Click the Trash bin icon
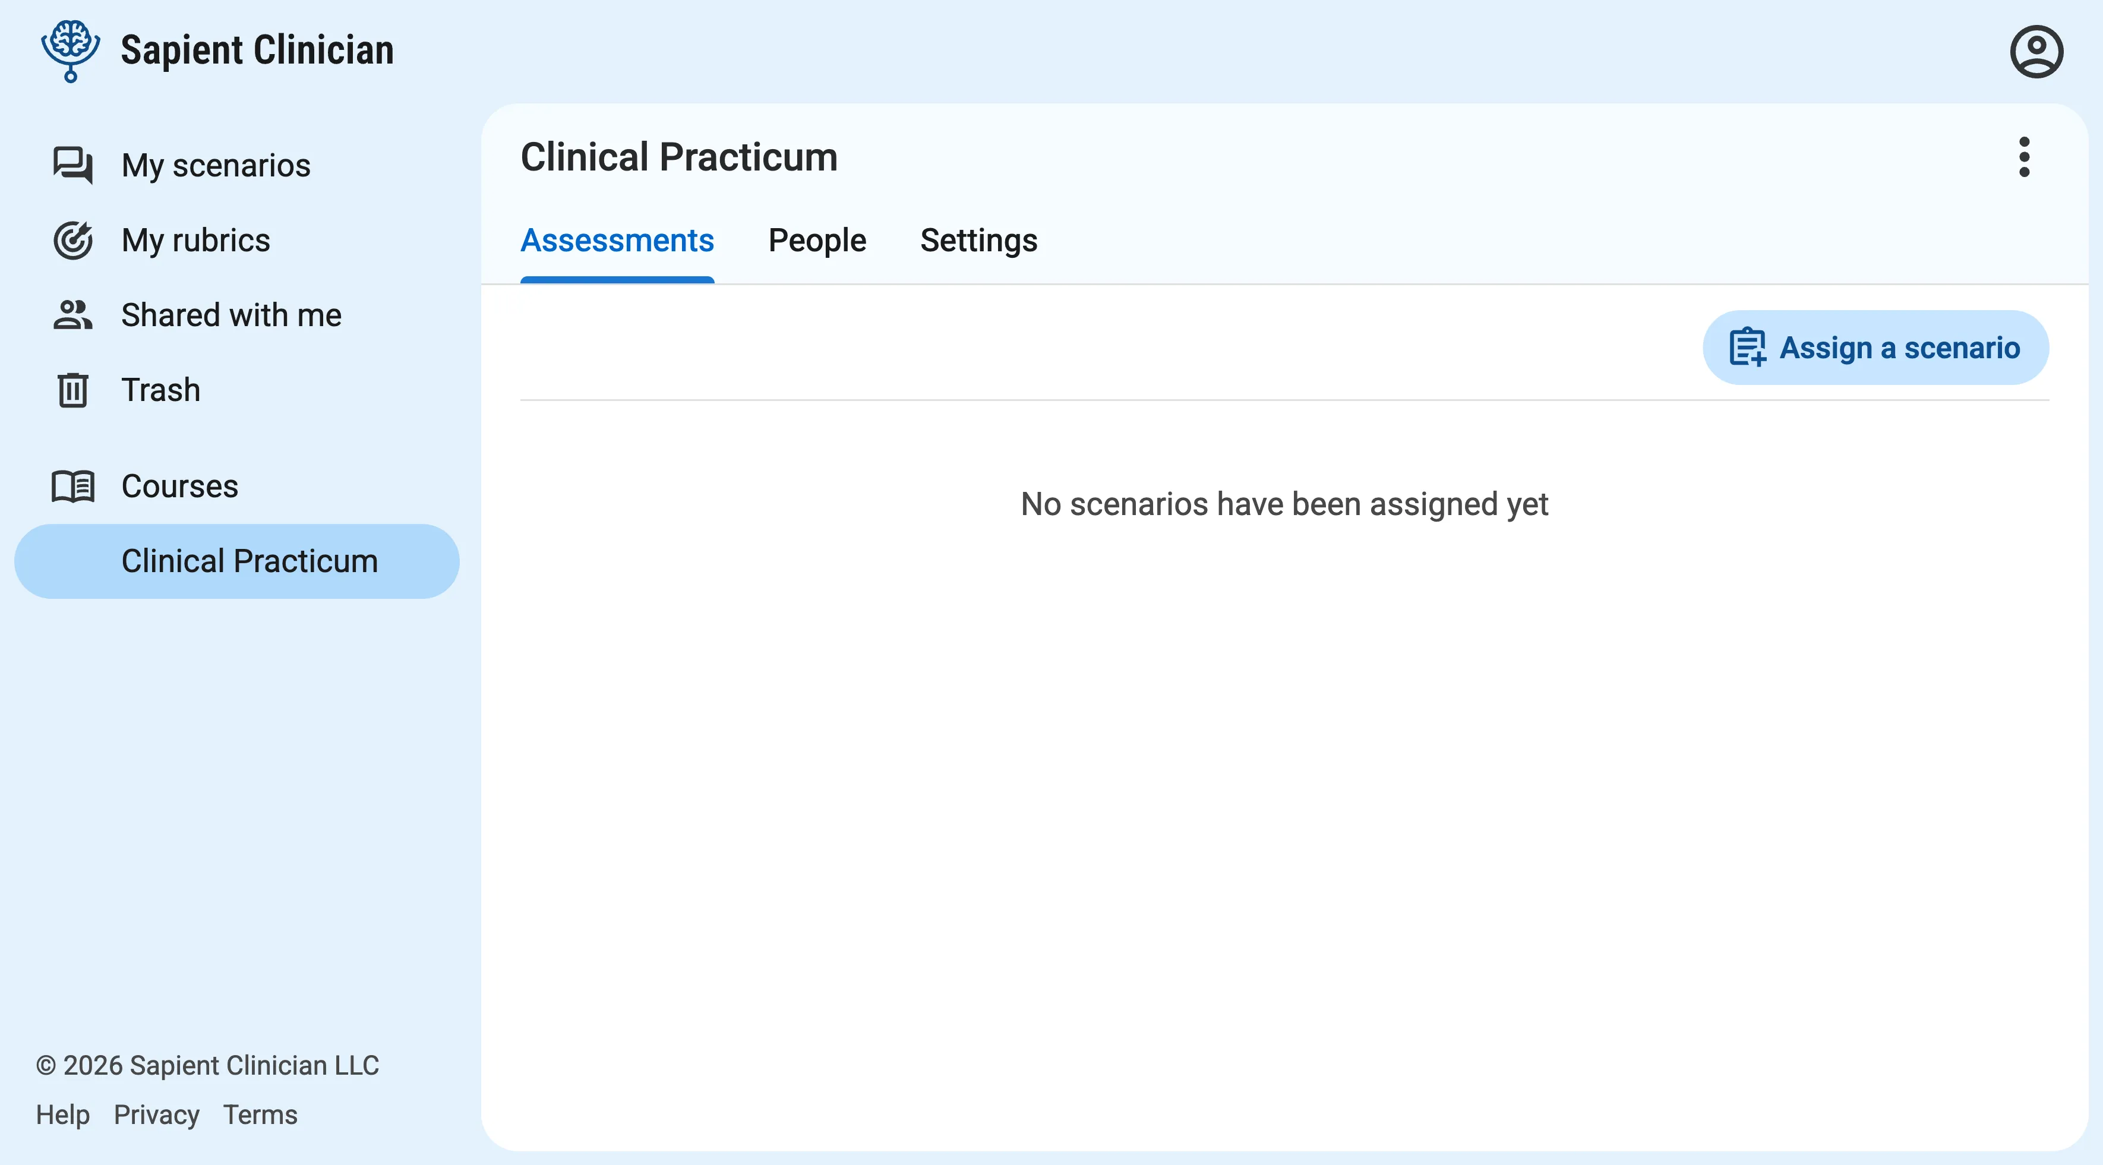Viewport: 2103px width, 1165px height. (72, 390)
